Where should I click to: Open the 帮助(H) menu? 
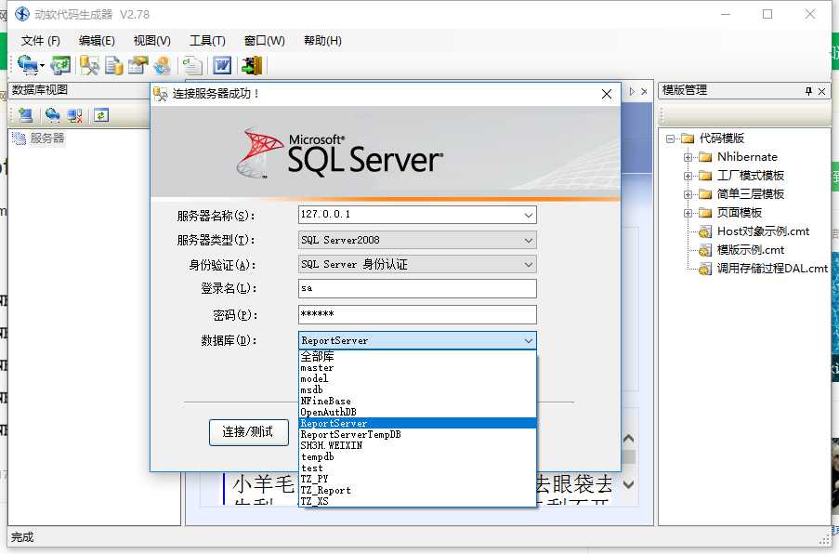[x=322, y=41]
